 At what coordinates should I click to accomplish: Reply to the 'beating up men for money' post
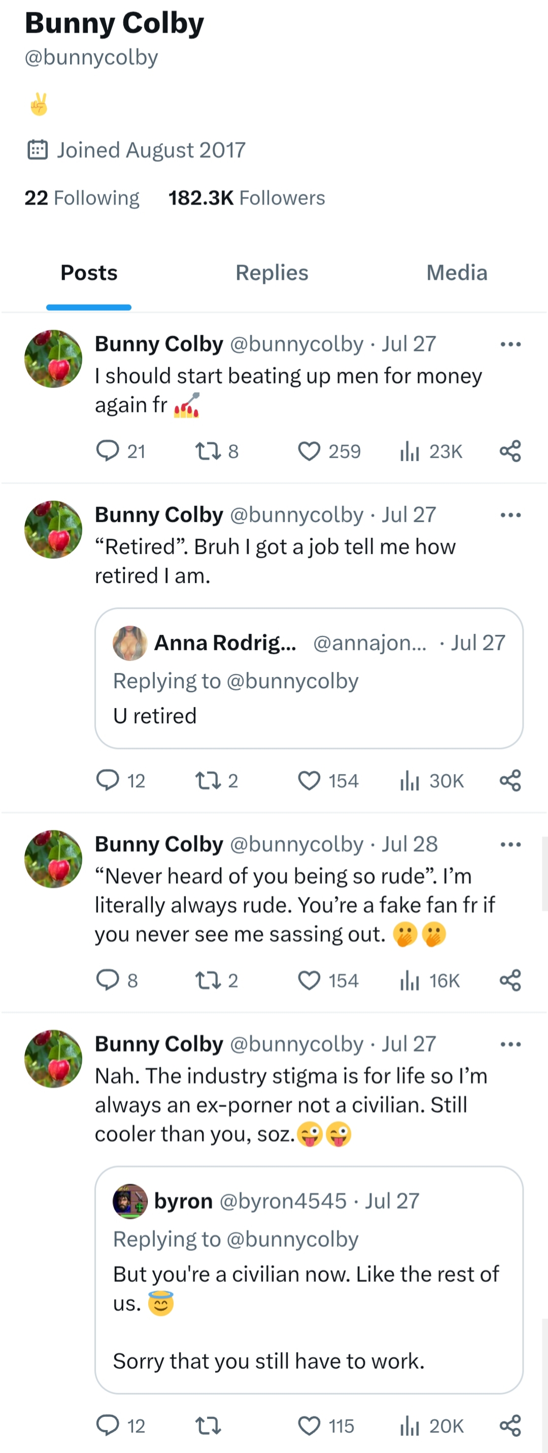pos(108,451)
